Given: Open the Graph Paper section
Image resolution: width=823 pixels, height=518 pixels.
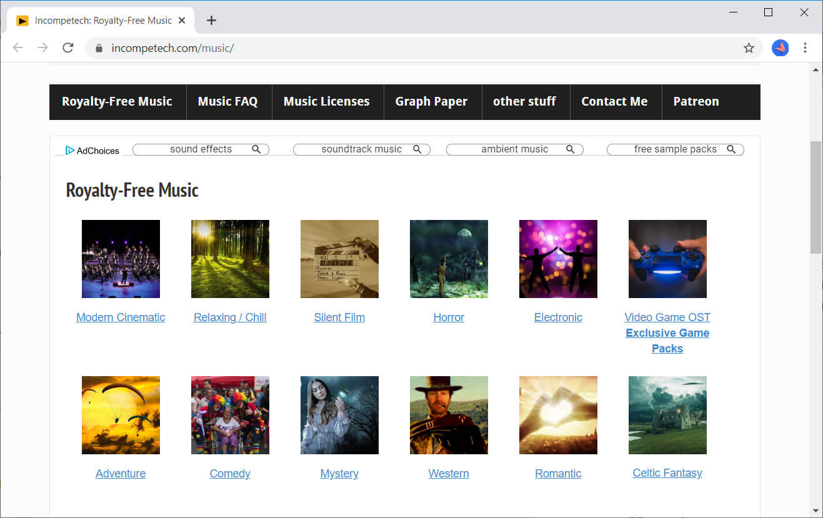Looking at the screenshot, I should [431, 101].
